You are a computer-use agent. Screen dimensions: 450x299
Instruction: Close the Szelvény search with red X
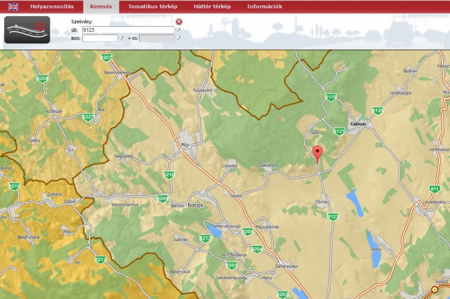pyautogui.click(x=179, y=22)
